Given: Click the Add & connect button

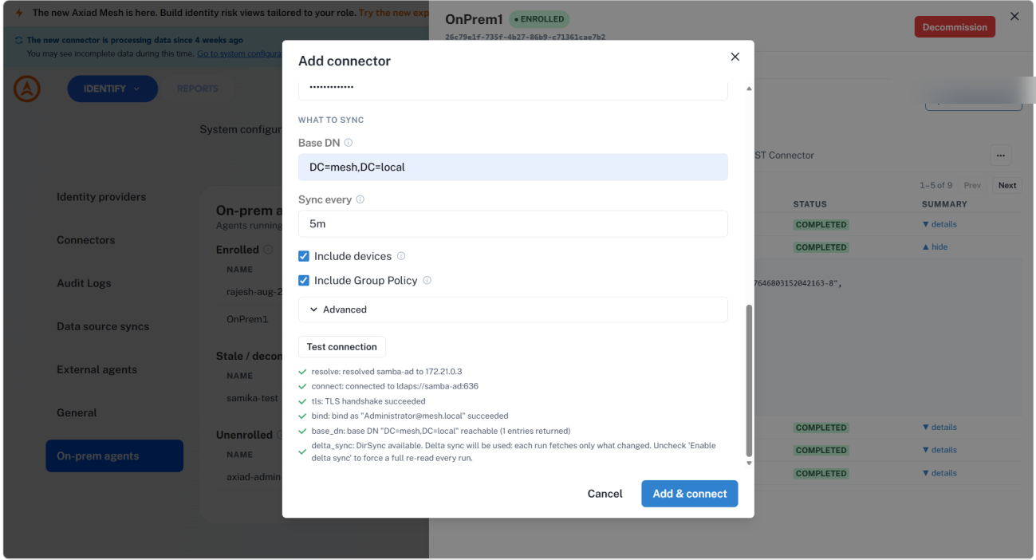Looking at the screenshot, I should coord(690,494).
